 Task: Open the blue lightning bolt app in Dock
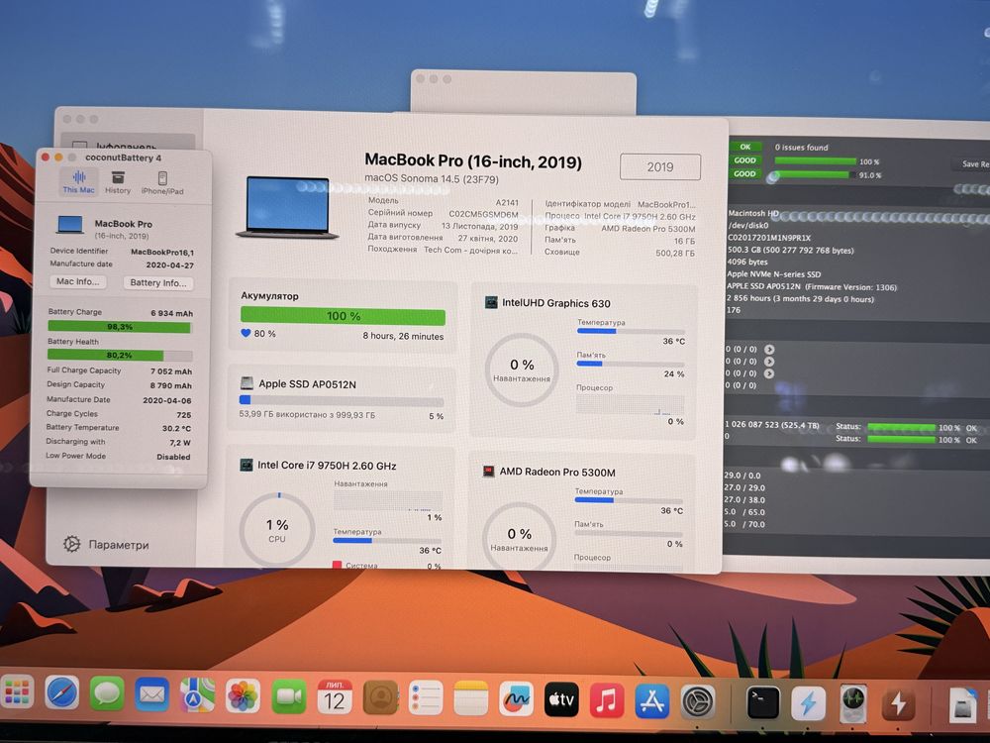click(808, 702)
